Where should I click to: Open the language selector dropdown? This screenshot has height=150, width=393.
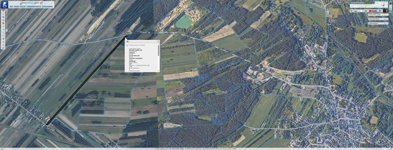(361, 11)
